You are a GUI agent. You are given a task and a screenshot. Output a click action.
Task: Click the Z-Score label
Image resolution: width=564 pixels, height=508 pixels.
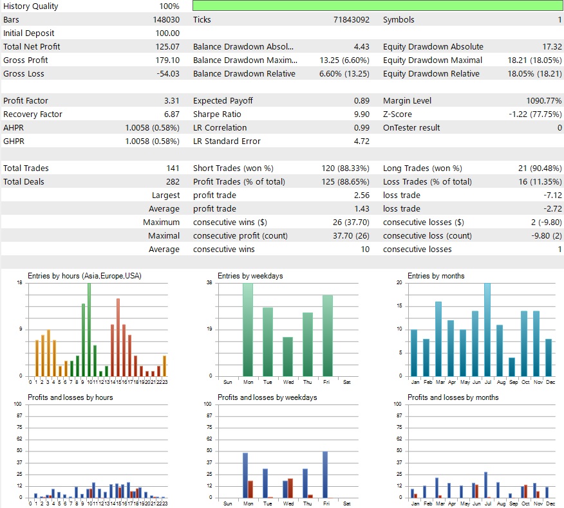pos(399,114)
